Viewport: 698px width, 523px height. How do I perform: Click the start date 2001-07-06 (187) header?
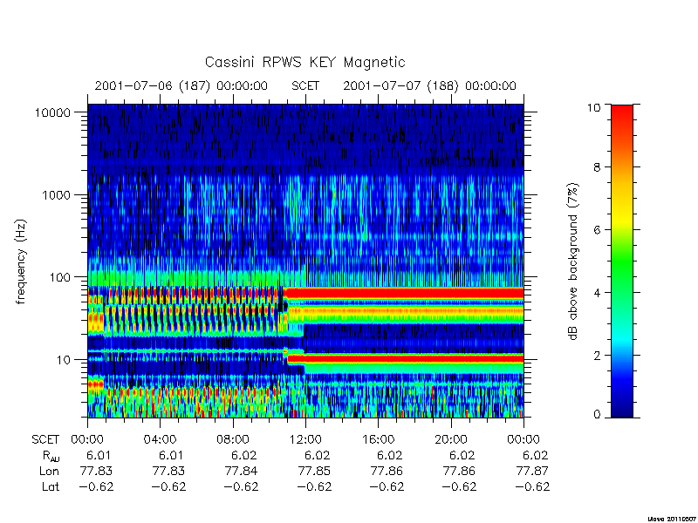tap(181, 85)
